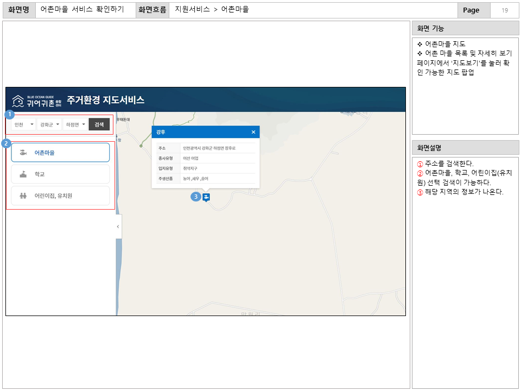
Task: Open the 인천 region dropdown
Action: pos(23,124)
